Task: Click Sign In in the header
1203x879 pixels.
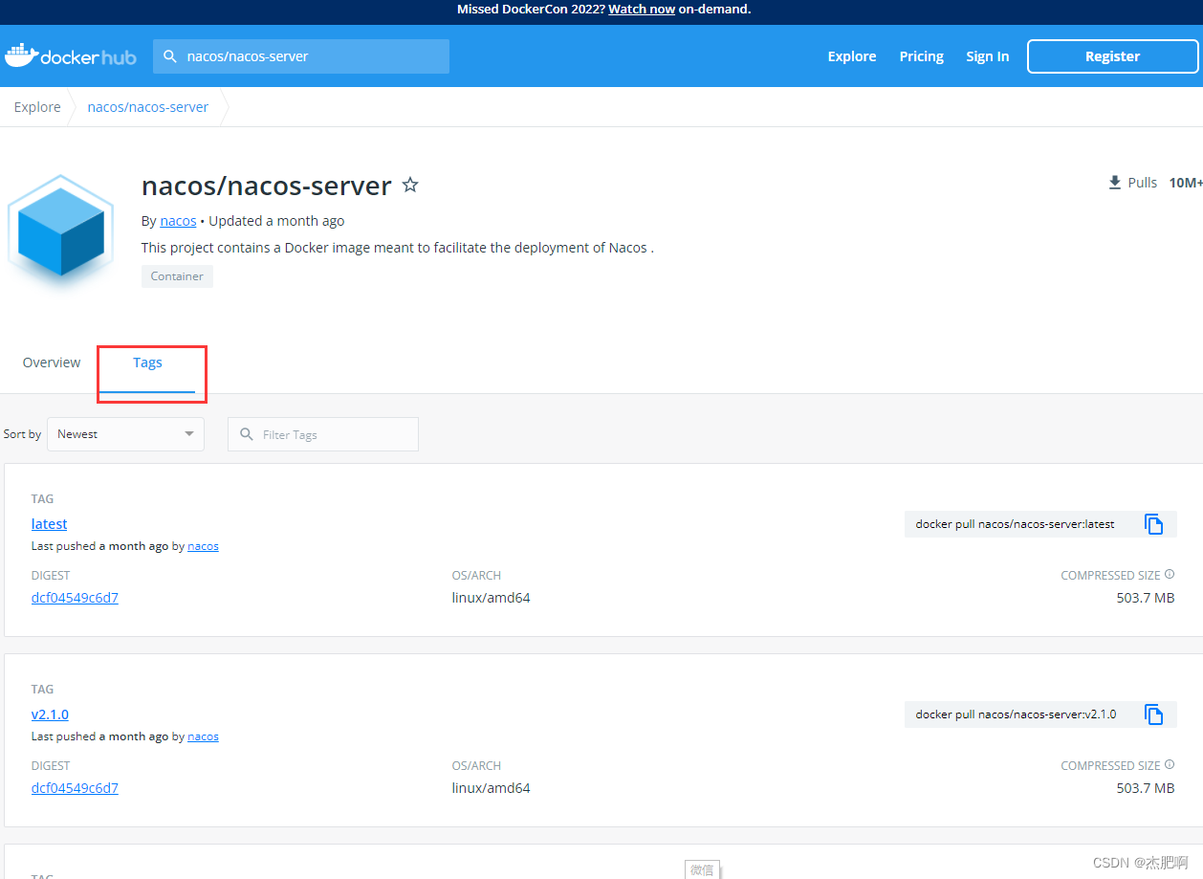Action: click(987, 56)
